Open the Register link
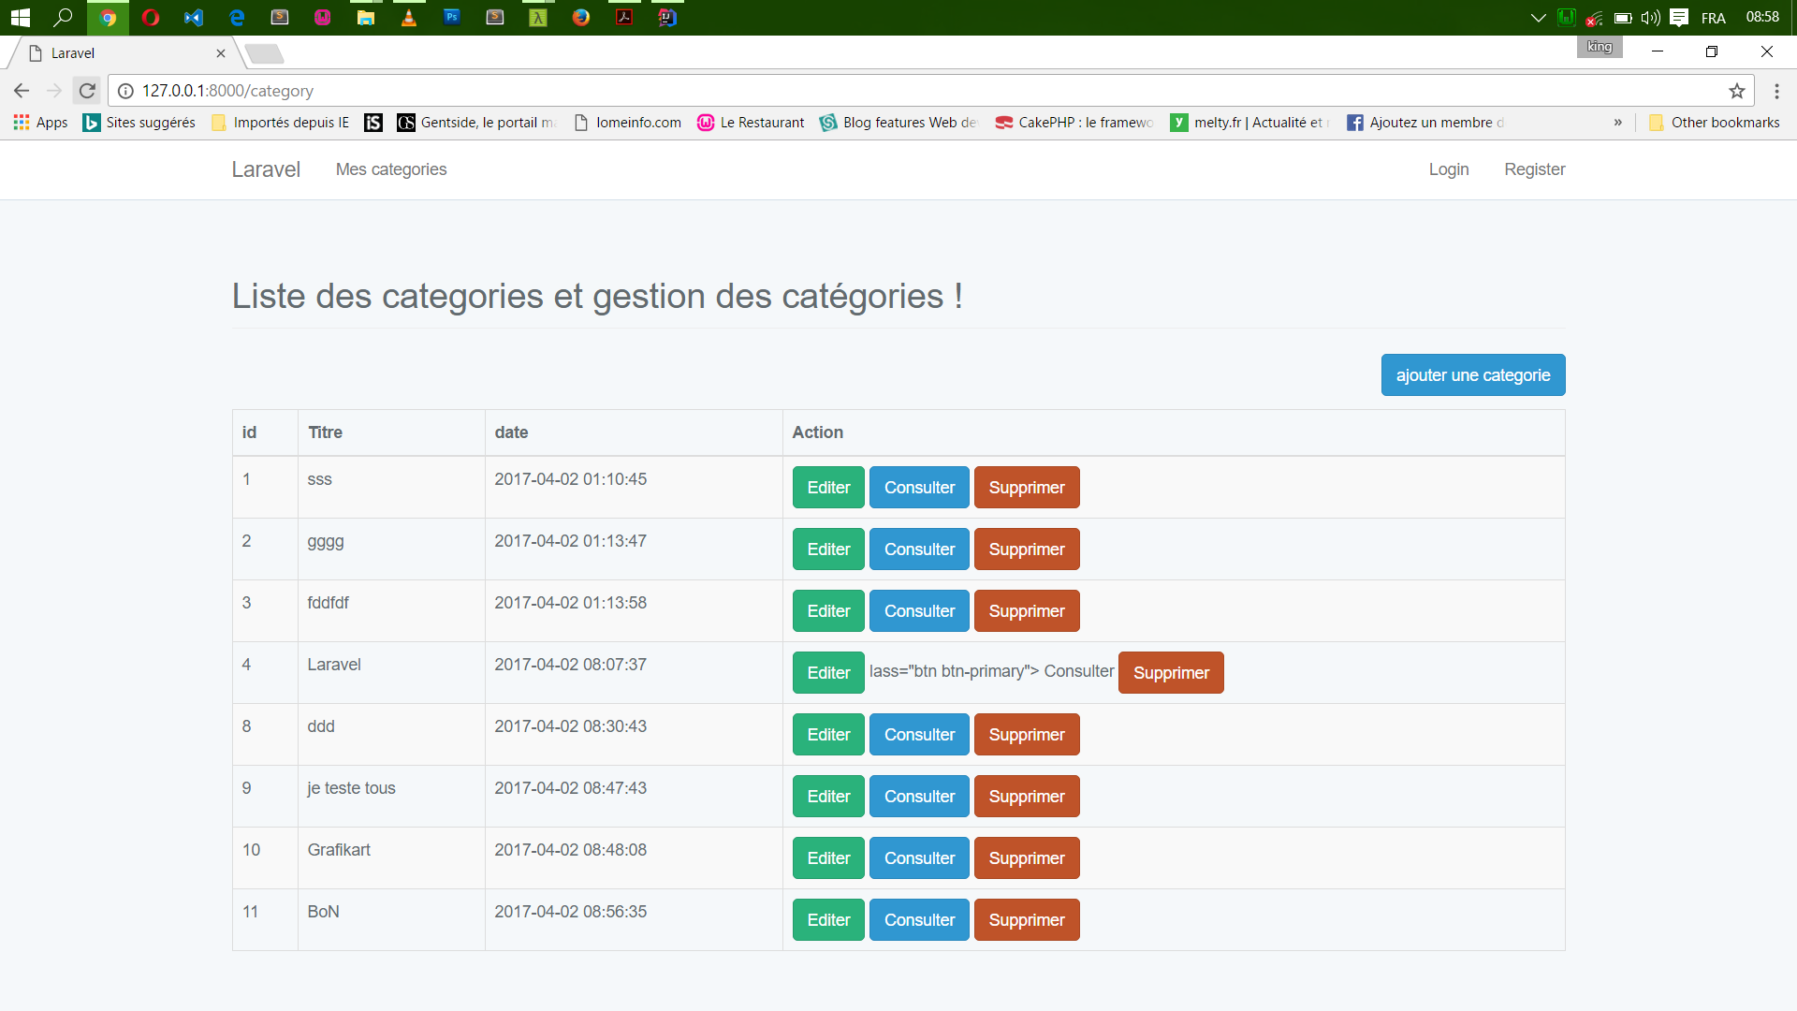Screen dimensions: 1797x1011 [1535, 169]
